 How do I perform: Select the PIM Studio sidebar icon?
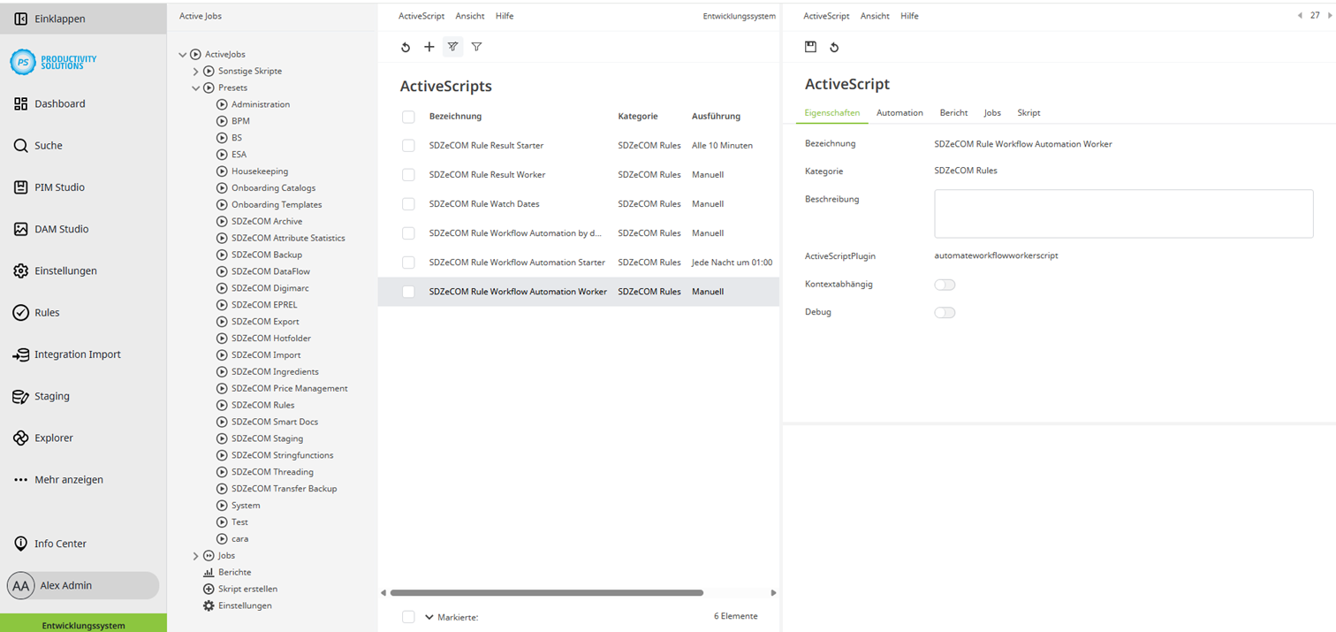pyautogui.click(x=21, y=187)
